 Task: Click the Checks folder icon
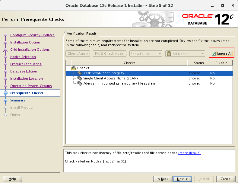(x=74, y=68)
